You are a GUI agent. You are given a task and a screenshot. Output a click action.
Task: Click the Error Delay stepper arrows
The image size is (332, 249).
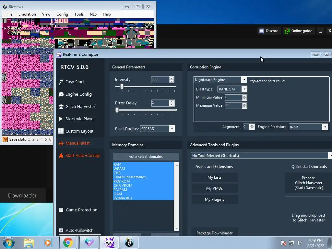click(x=172, y=103)
